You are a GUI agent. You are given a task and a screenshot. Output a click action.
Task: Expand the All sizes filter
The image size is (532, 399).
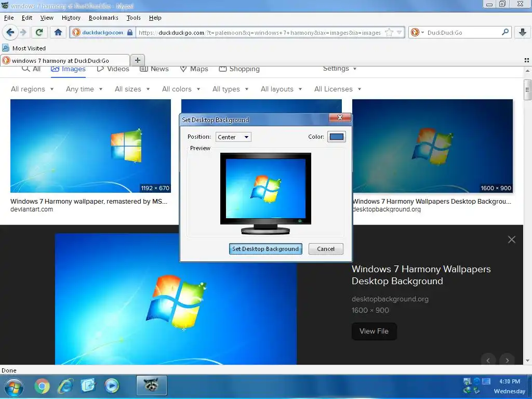(x=132, y=89)
